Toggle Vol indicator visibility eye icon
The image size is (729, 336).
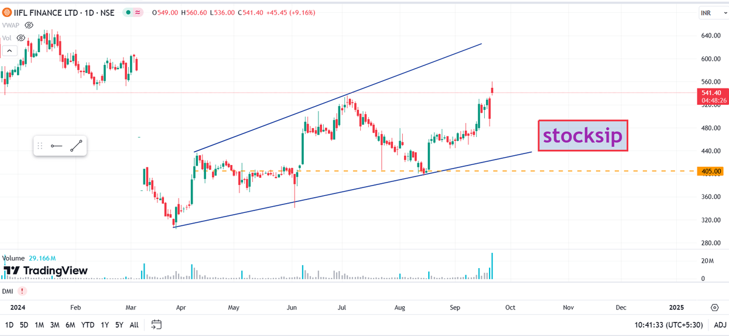20,38
